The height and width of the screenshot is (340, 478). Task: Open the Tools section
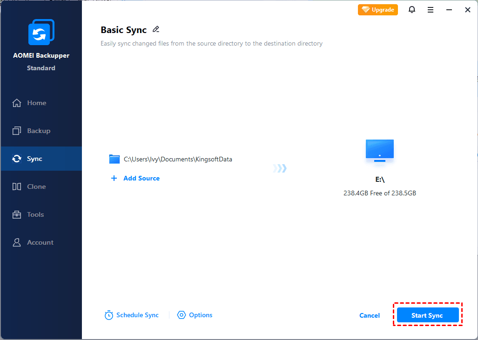[41, 214]
